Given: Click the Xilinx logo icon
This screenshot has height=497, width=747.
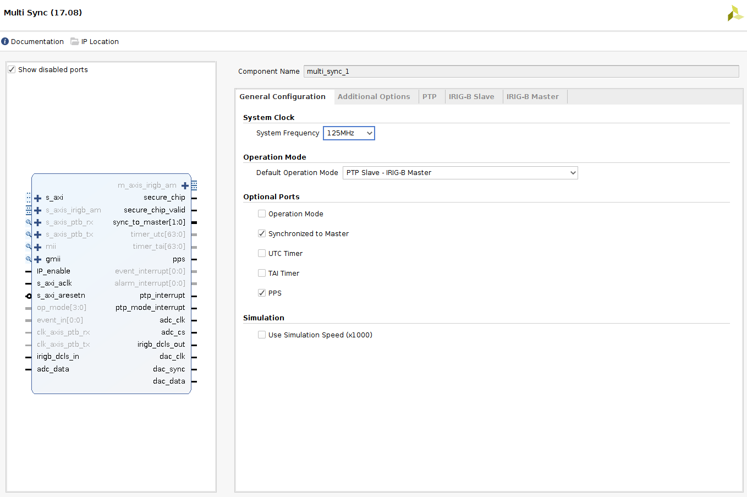Looking at the screenshot, I should [x=735, y=13].
